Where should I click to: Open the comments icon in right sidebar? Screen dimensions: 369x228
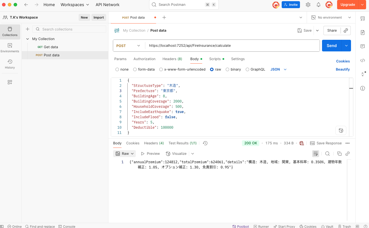(x=363, y=46)
